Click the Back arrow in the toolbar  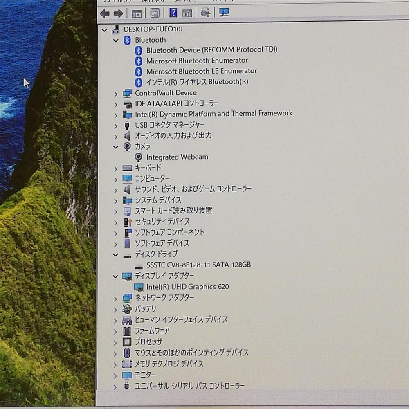click(105, 13)
